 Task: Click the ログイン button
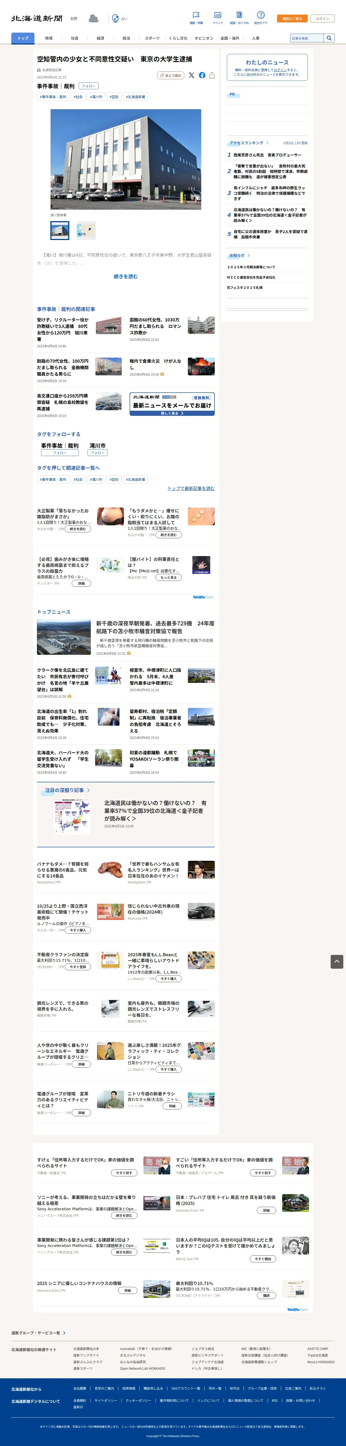point(323,19)
